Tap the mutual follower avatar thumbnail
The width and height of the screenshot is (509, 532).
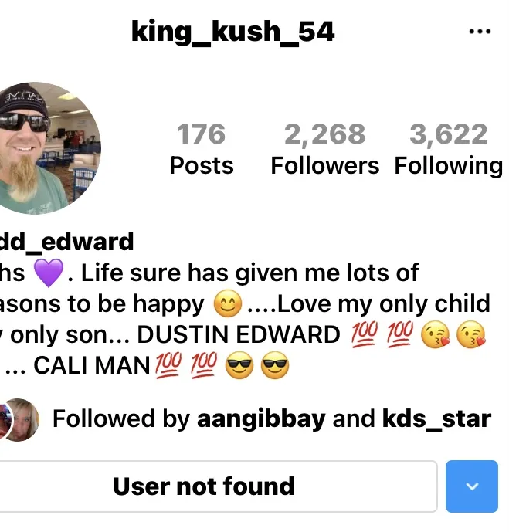(20, 420)
